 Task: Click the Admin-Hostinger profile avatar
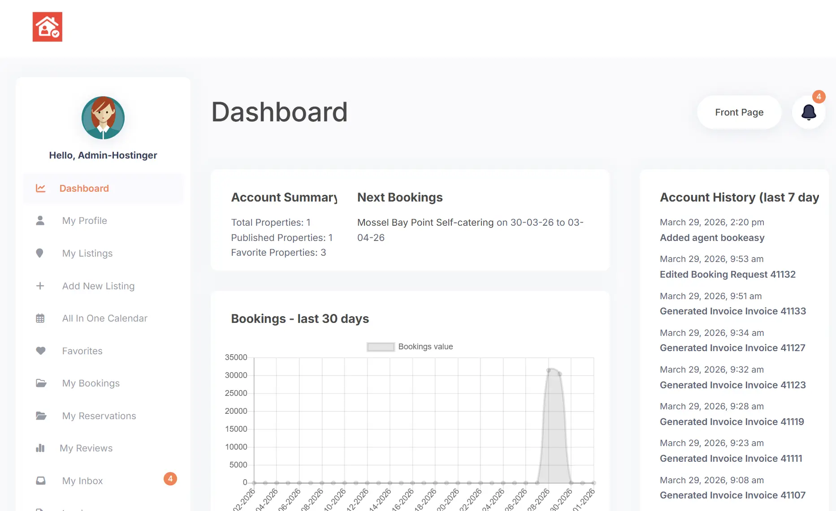point(103,118)
